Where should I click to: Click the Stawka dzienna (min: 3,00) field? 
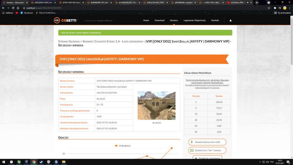[x=207, y=142]
